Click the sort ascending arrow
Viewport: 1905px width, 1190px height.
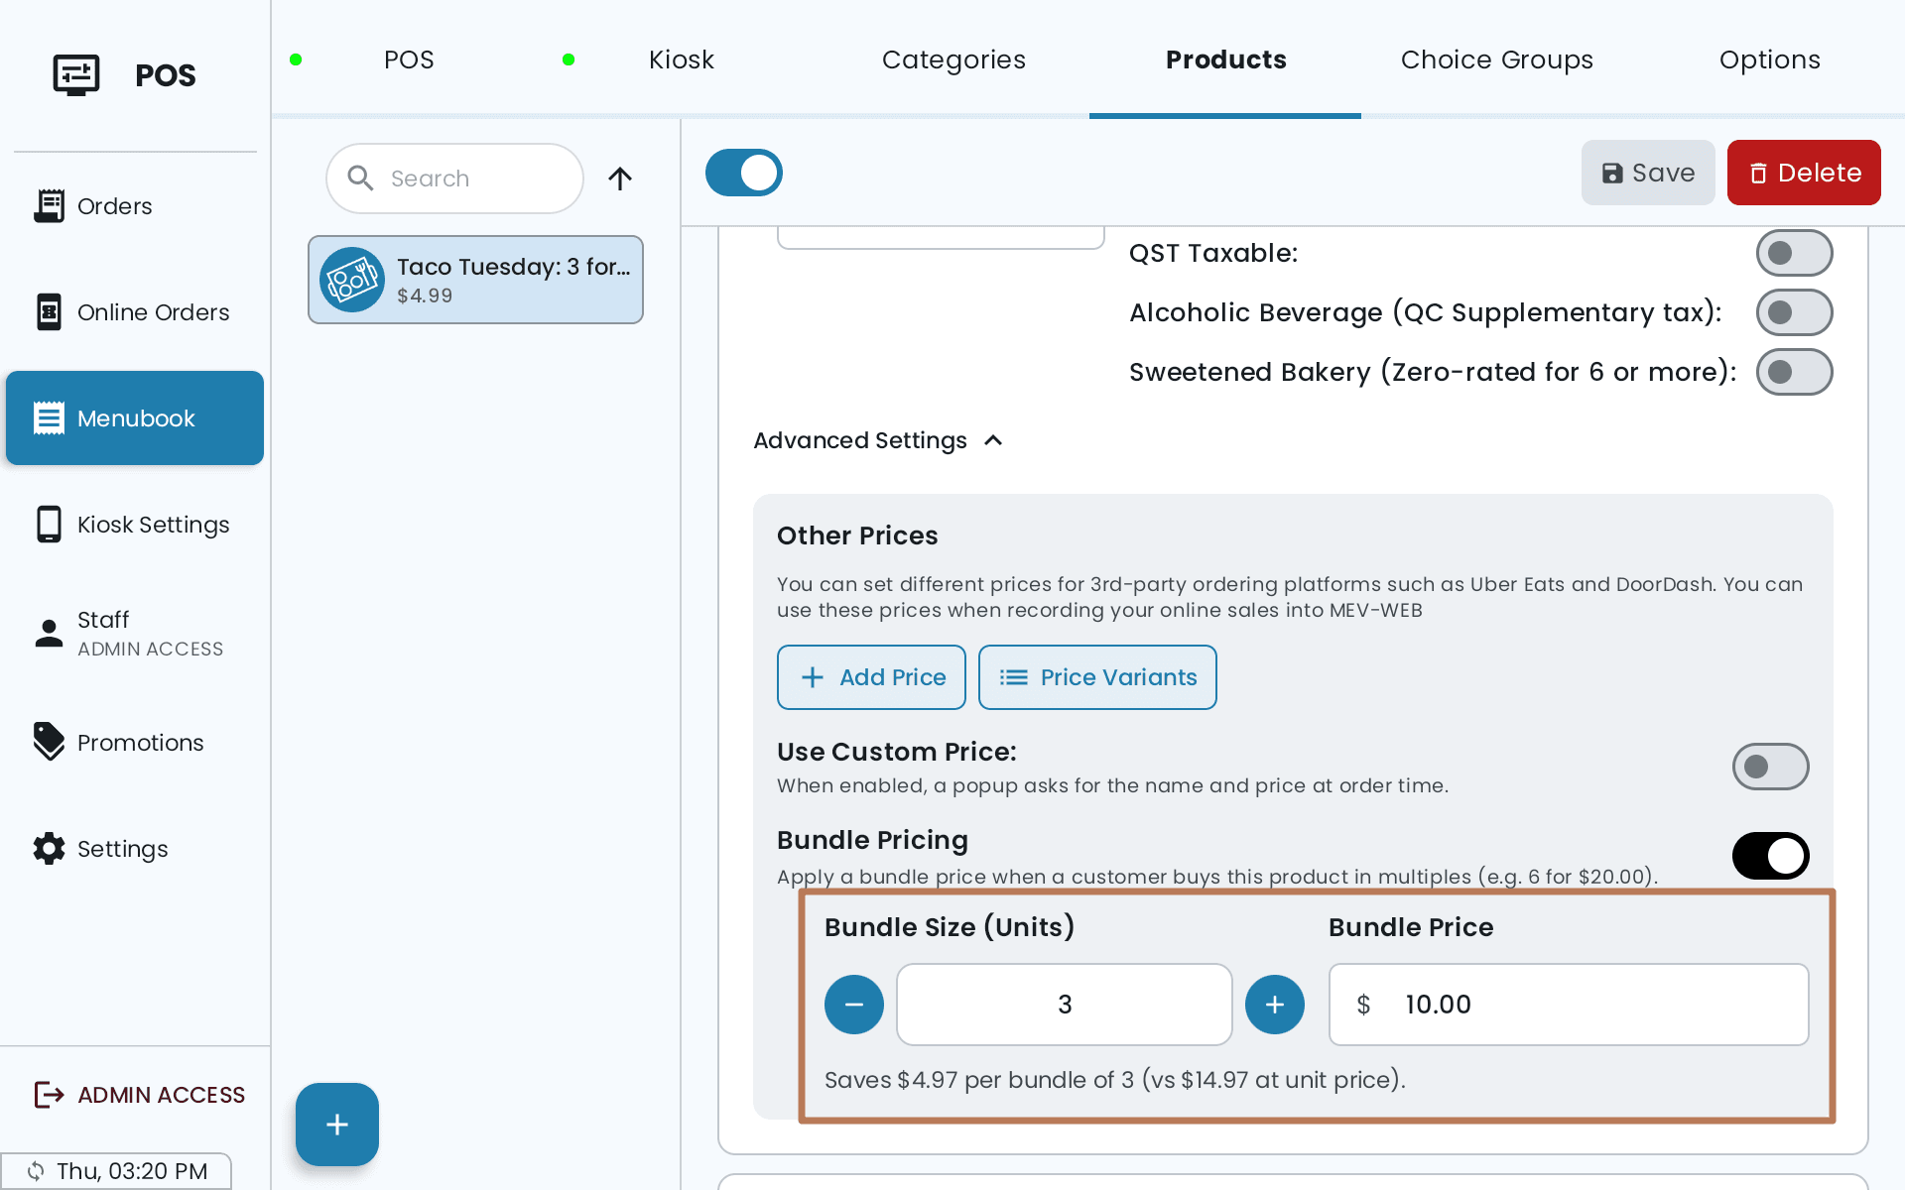coord(620,178)
